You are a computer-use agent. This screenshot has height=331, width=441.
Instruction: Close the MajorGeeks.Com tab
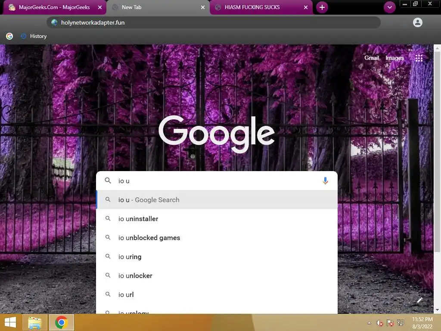100,8
